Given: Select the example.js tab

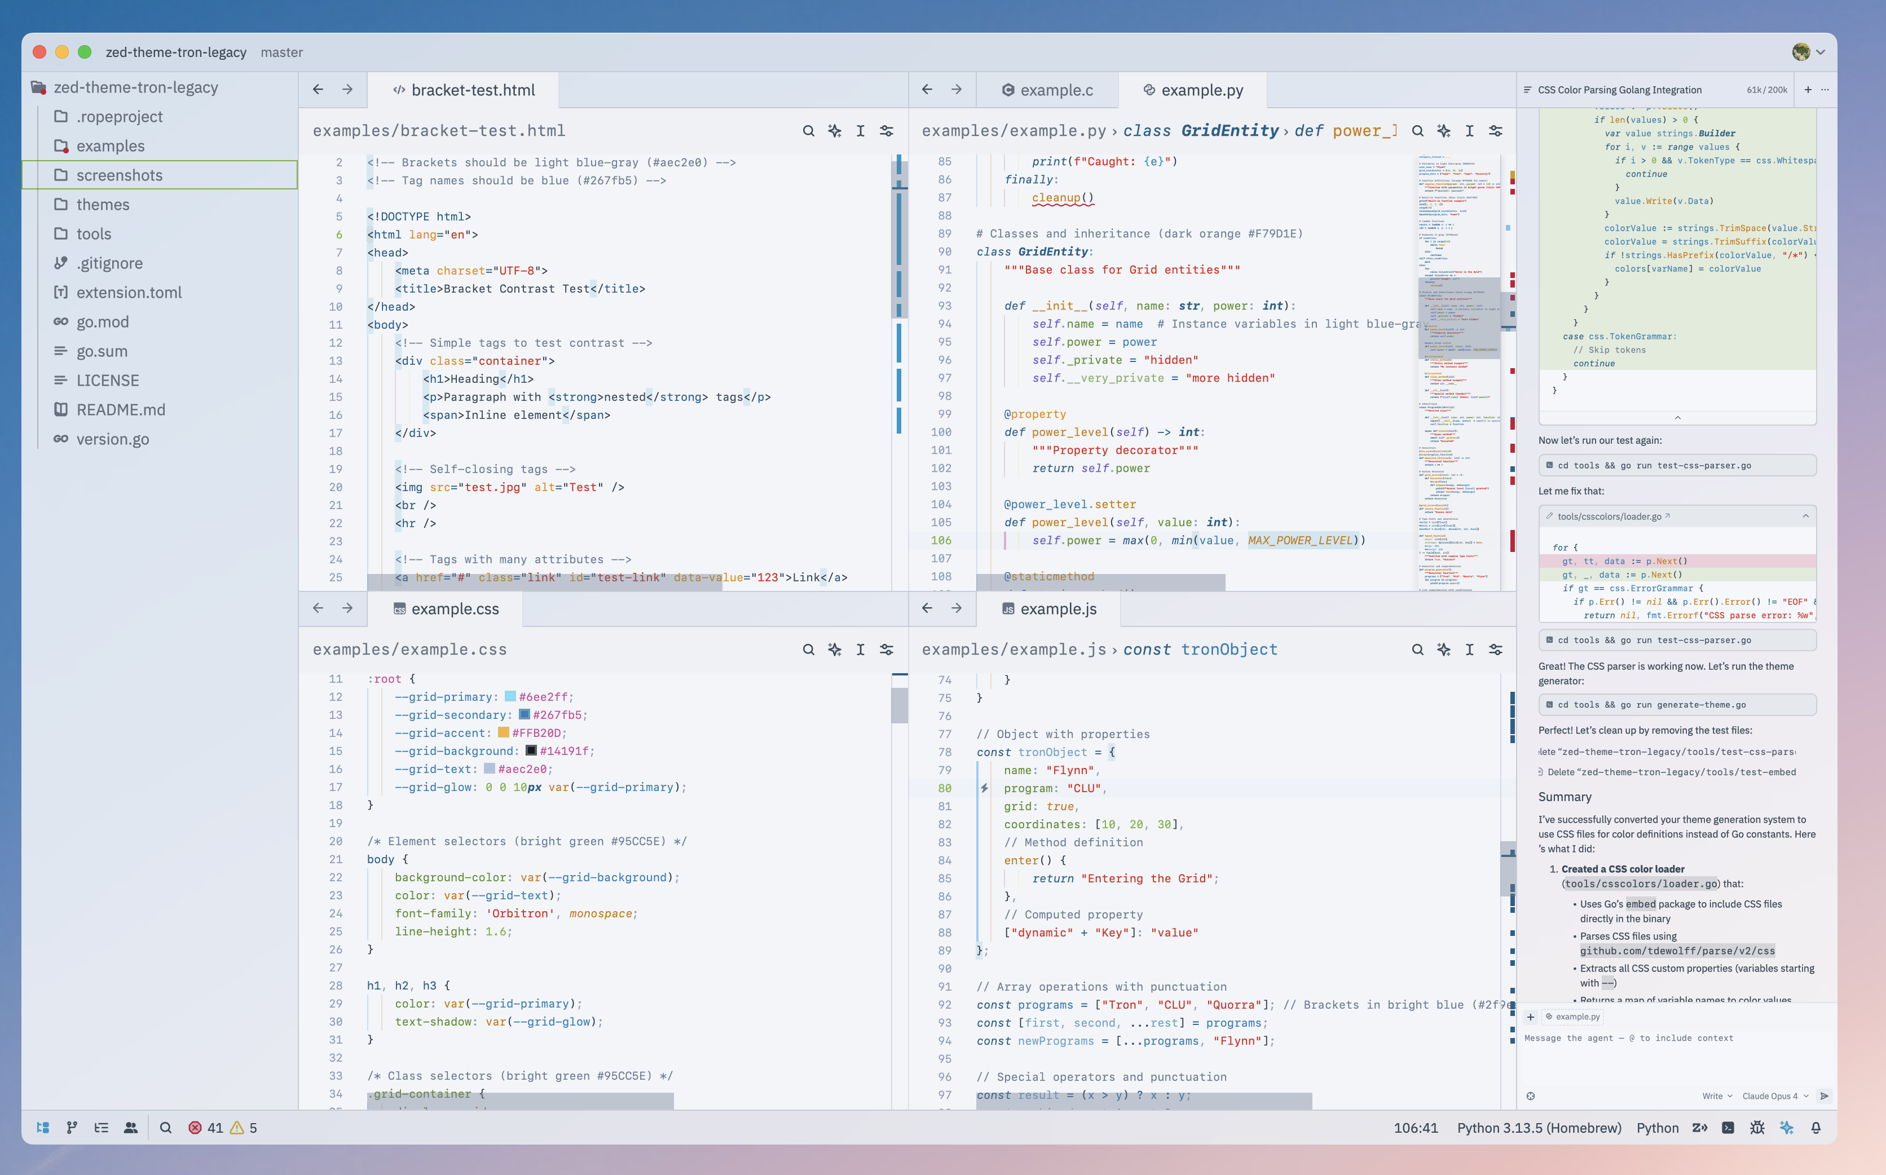Looking at the screenshot, I should click(x=1048, y=608).
